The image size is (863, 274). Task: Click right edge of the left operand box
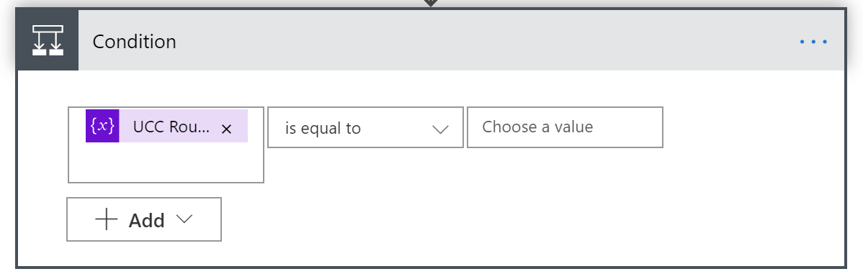pos(262,145)
